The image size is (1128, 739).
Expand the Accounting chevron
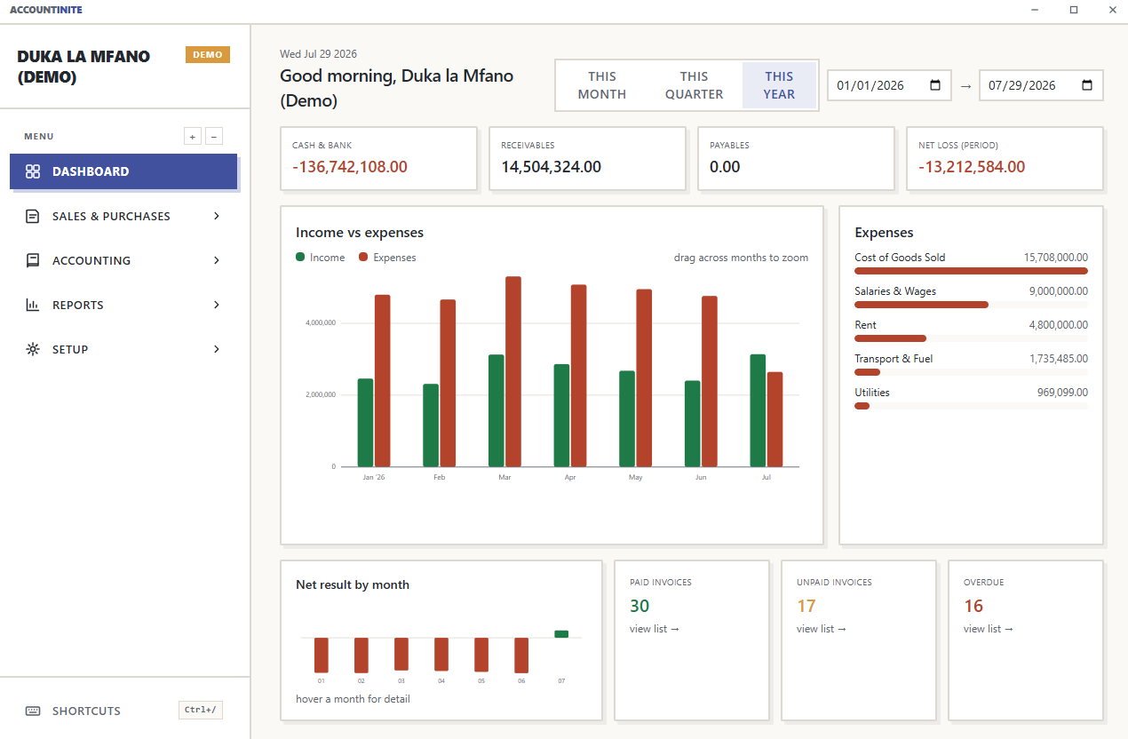[x=217, y=260]
